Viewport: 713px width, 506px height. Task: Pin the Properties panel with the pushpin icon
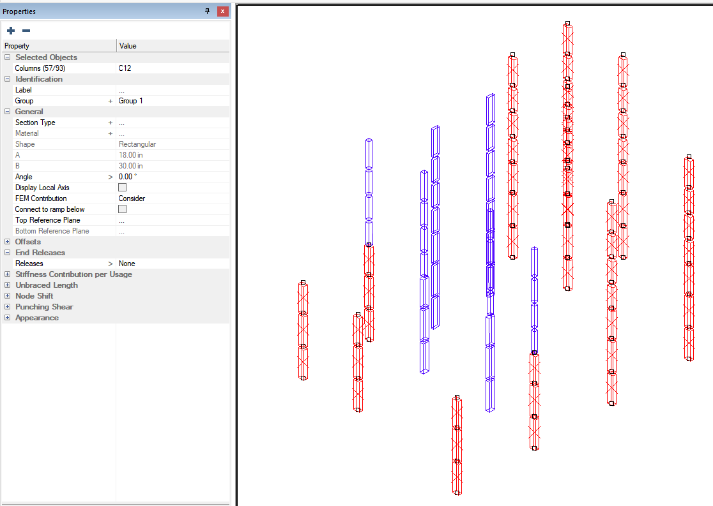[207, 11]
